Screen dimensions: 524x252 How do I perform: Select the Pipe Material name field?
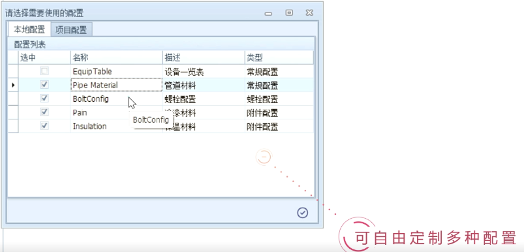[x=116, y=85]
